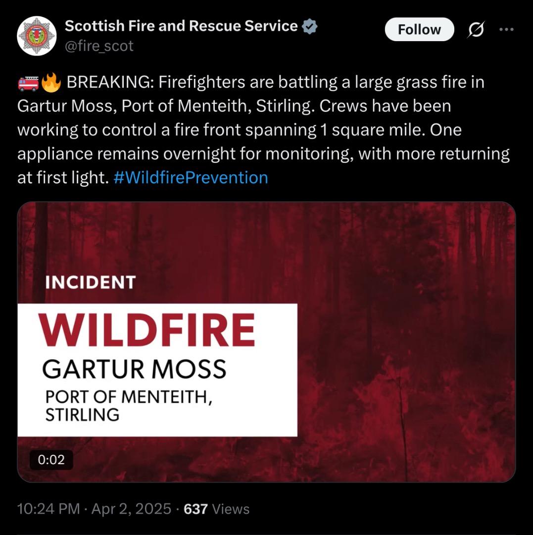Click the 10:24 PM post time
Viewport: 533px width, 535px height.
[x=48, y=509]
